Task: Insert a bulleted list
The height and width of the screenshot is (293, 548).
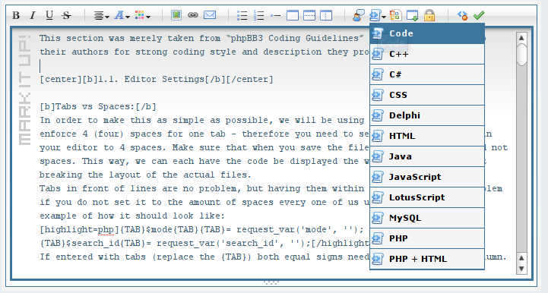Action: (x=242, y=15)
